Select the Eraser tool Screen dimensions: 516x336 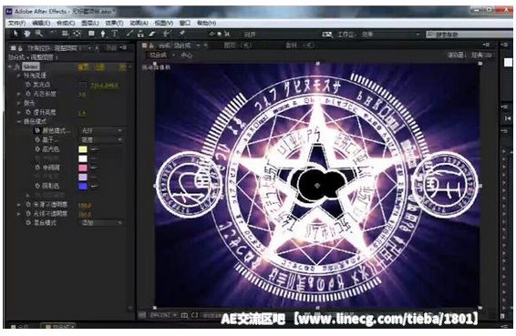coord(152,34)
